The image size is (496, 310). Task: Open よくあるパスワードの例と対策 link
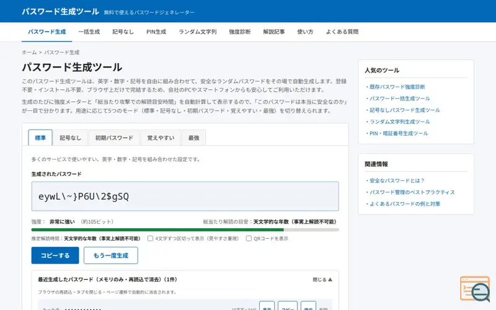[x=405, y=204]
